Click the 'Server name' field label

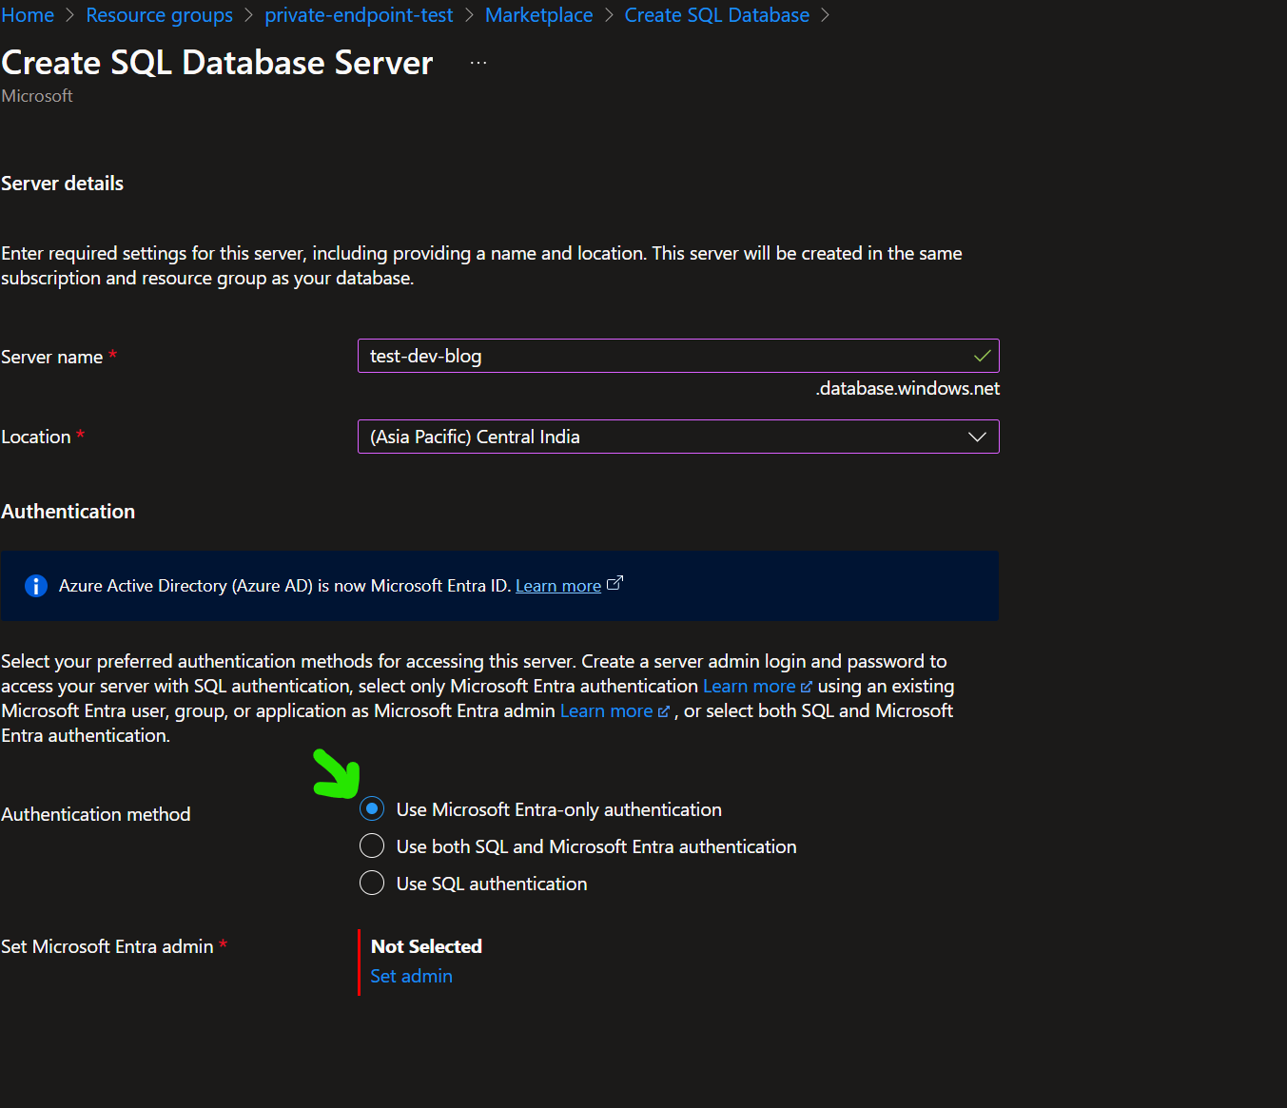tap(52, 357)
